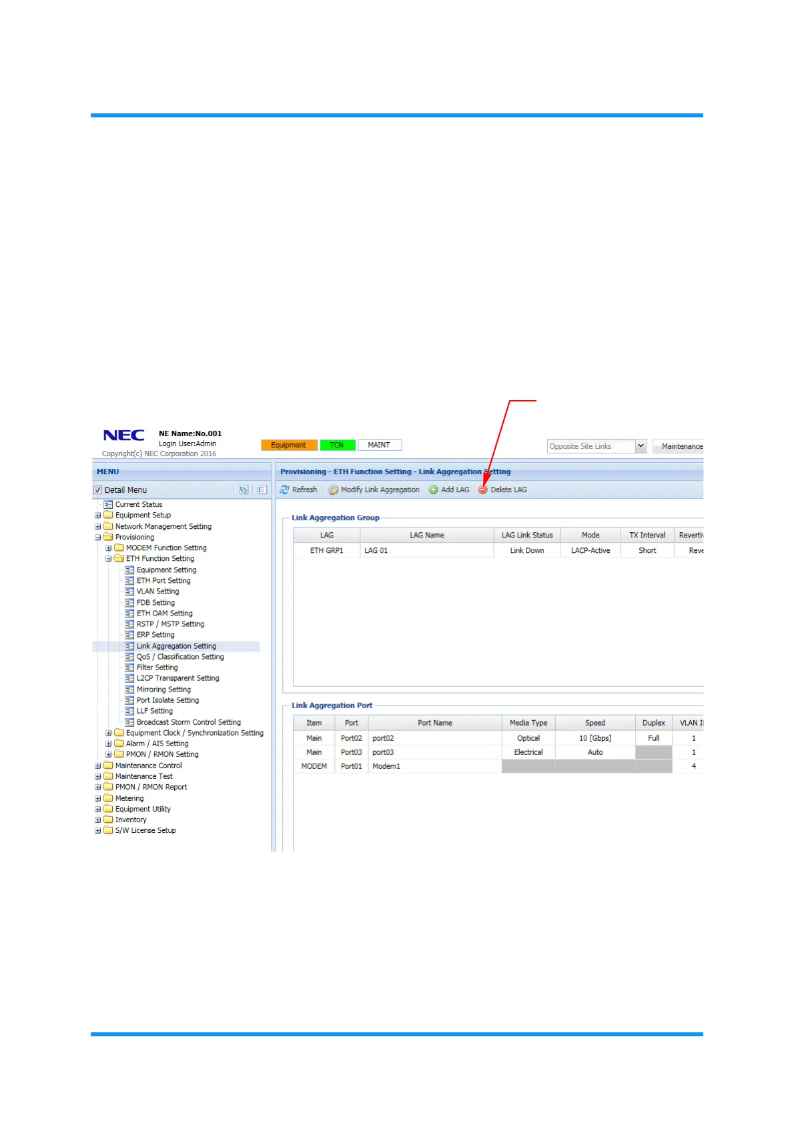The height and width of the screenshot is (1123, 794).
Task: Open Broadcast Storm Control Setting tree item
Action: (x=189, y=722)
